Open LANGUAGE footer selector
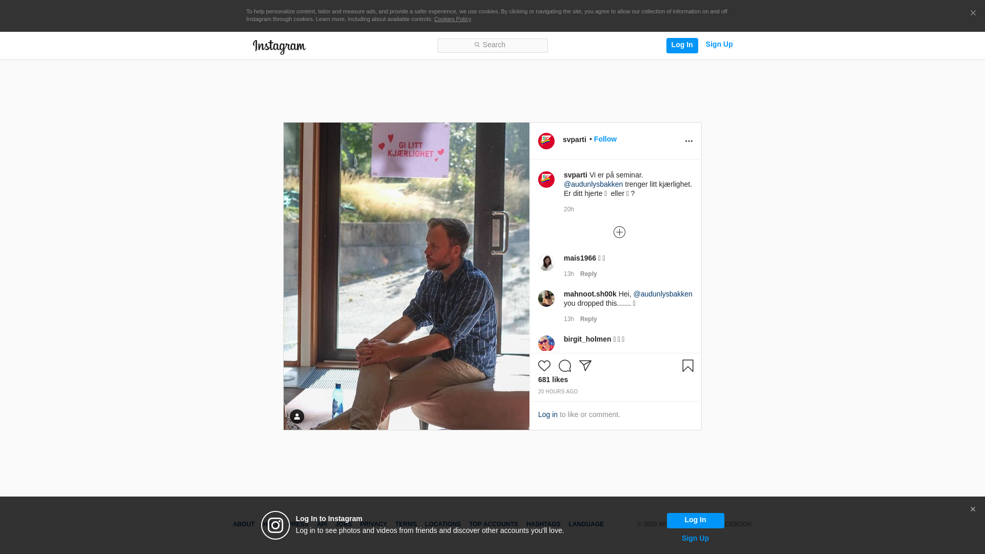The height and width of the screenshot is (554, 985). [586, 524]
